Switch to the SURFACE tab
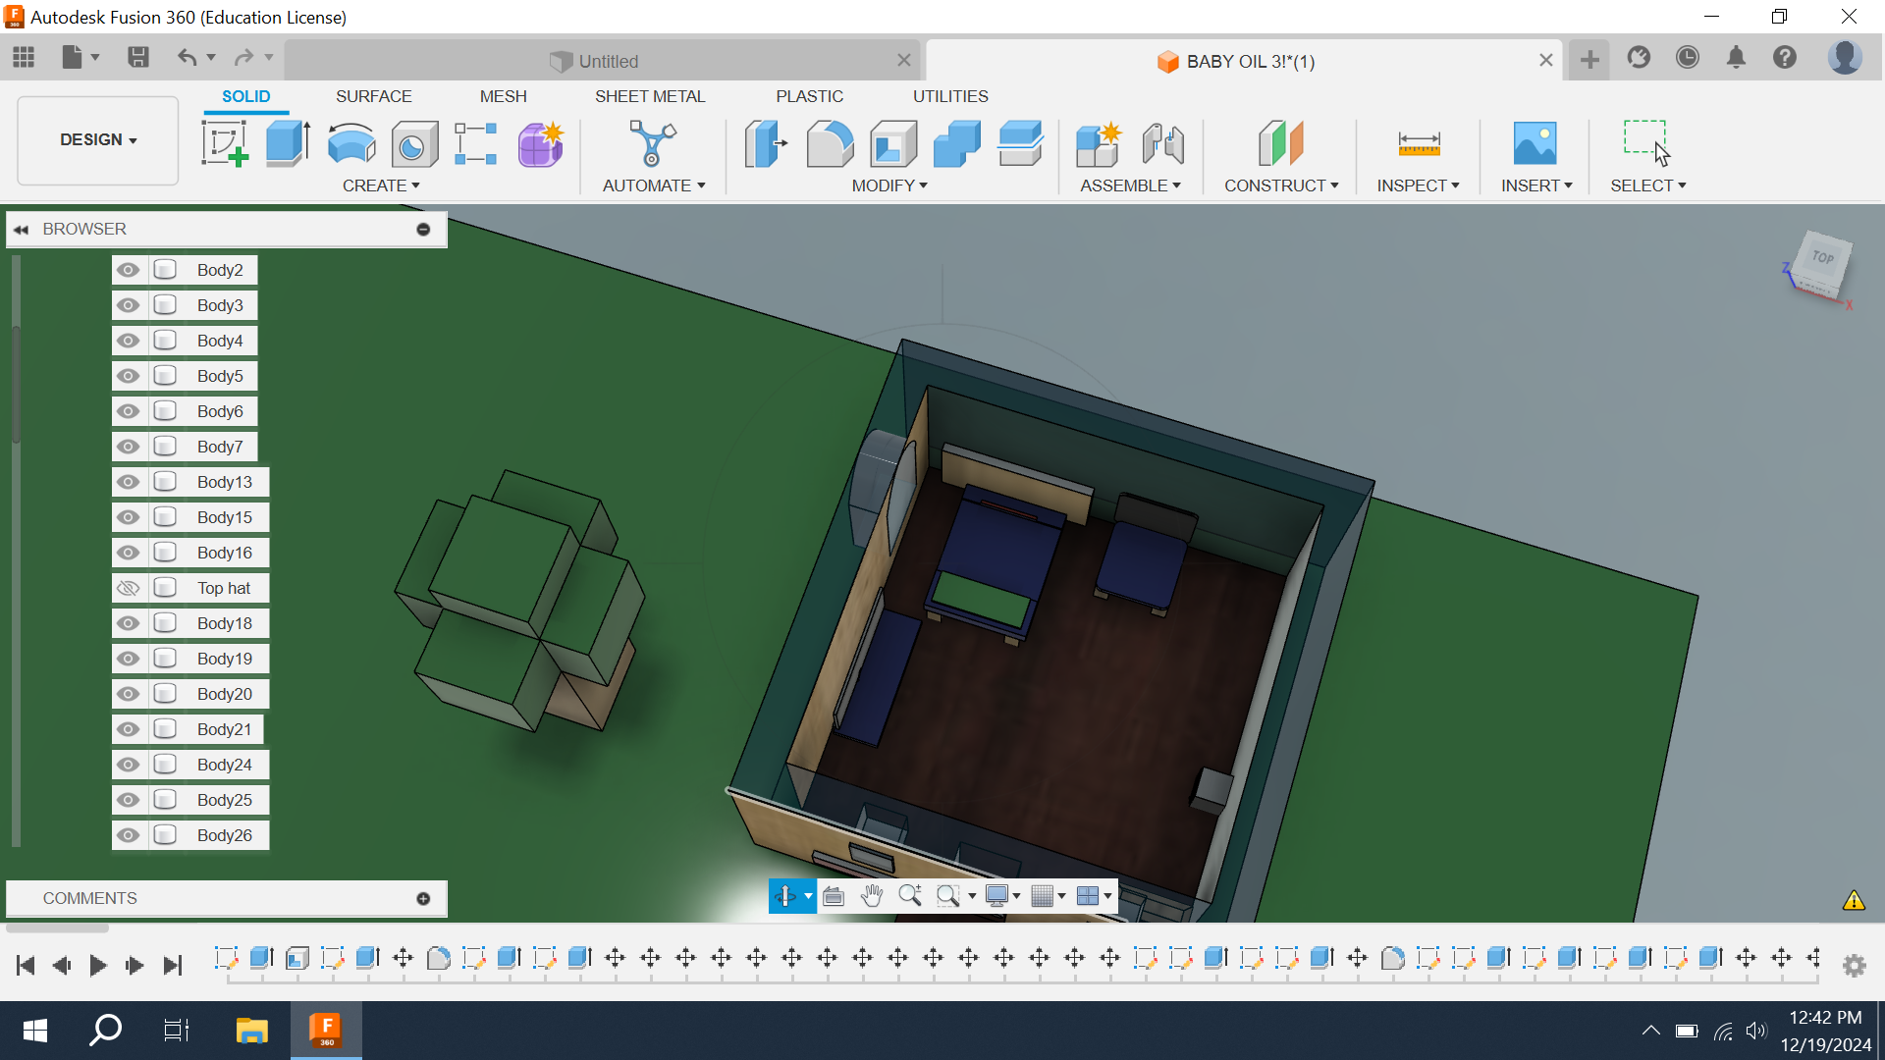 pos(374,96)
